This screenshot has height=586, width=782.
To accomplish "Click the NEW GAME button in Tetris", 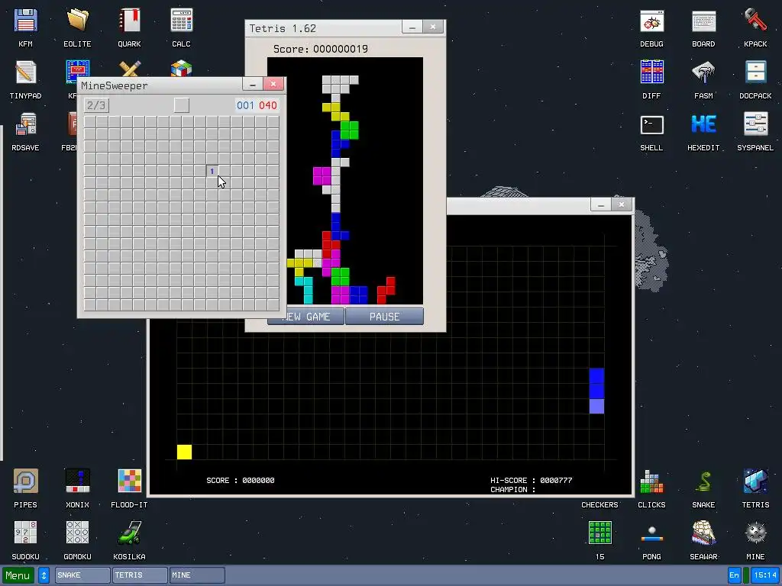I will 305,317.
